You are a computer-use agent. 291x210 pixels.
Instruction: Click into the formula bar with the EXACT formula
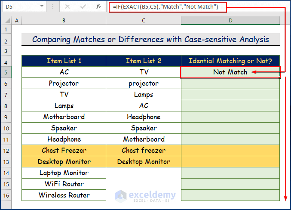pos(193,6)
